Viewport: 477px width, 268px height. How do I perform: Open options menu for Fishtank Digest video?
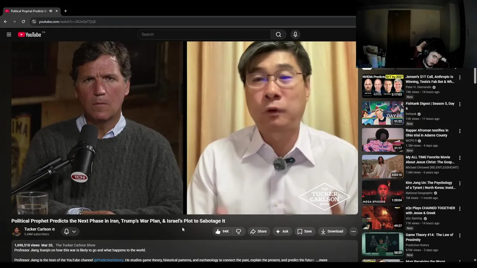pos(460,104)
